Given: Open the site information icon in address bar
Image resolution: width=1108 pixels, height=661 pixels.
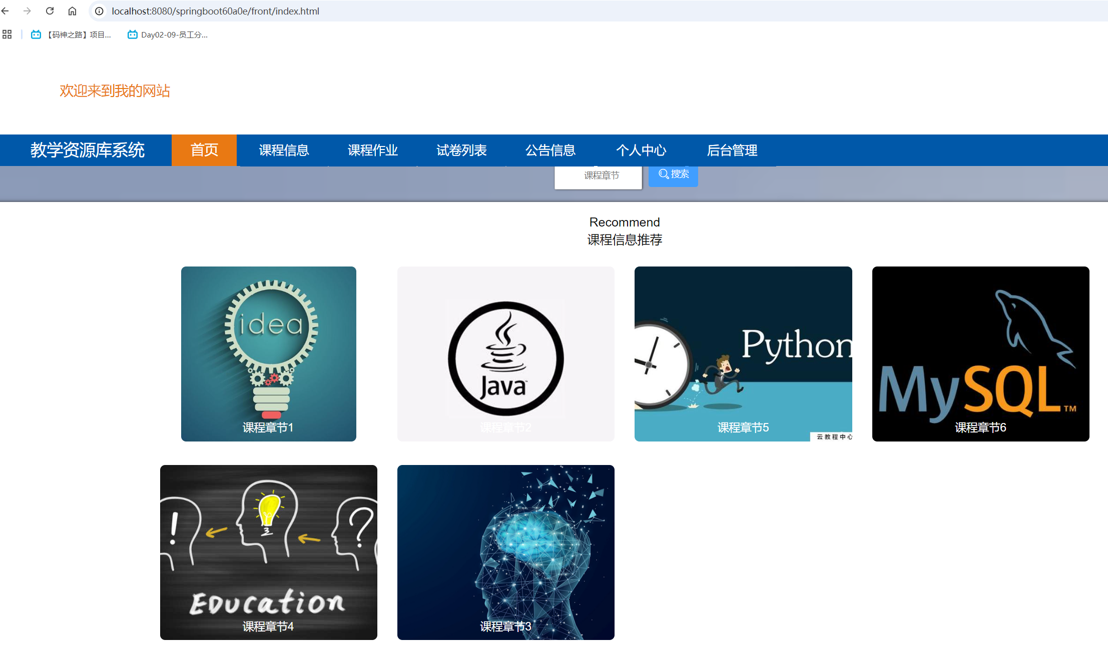Looking at the screenshot, I should [x=99, y=11].
